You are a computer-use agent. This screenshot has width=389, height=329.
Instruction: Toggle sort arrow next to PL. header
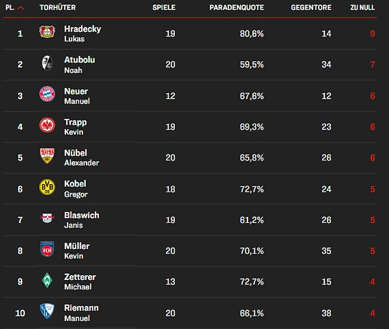pyautogui.click(x=20, y=8)
